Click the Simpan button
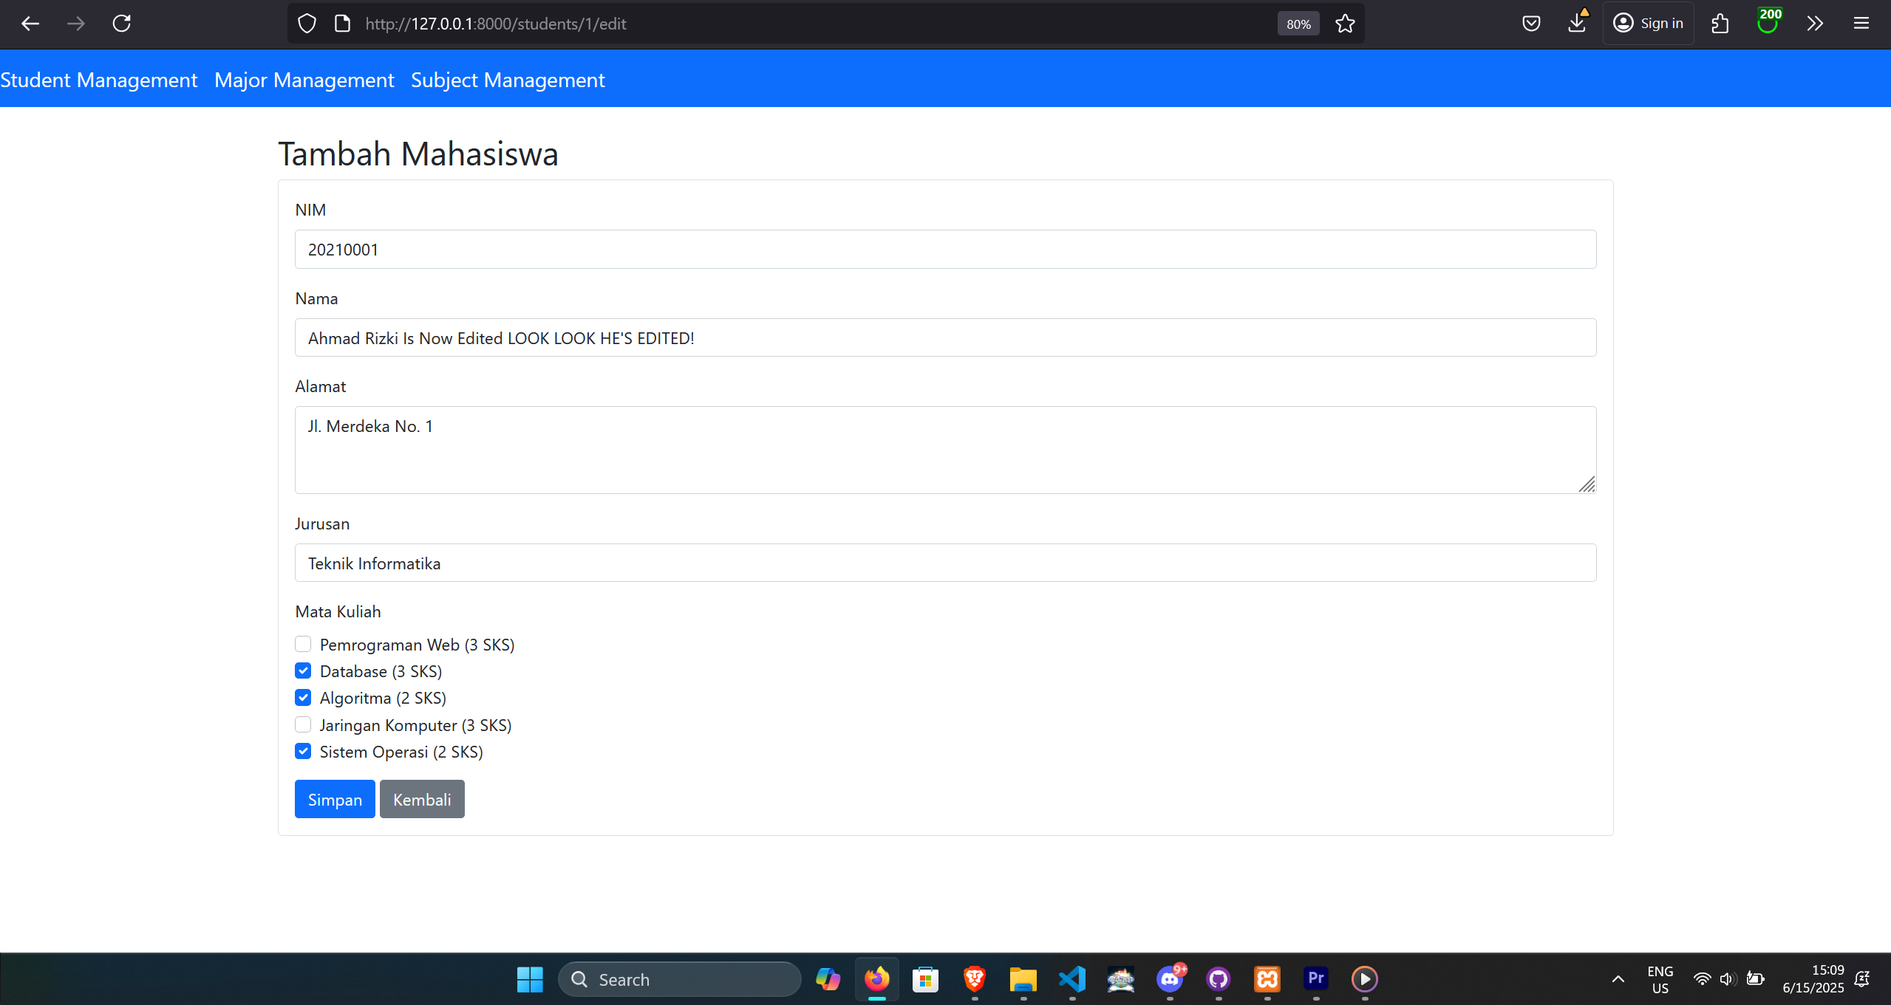The width and height of the screenshot is (1891, 1005). pyautogui.click(x=335, y=799)
